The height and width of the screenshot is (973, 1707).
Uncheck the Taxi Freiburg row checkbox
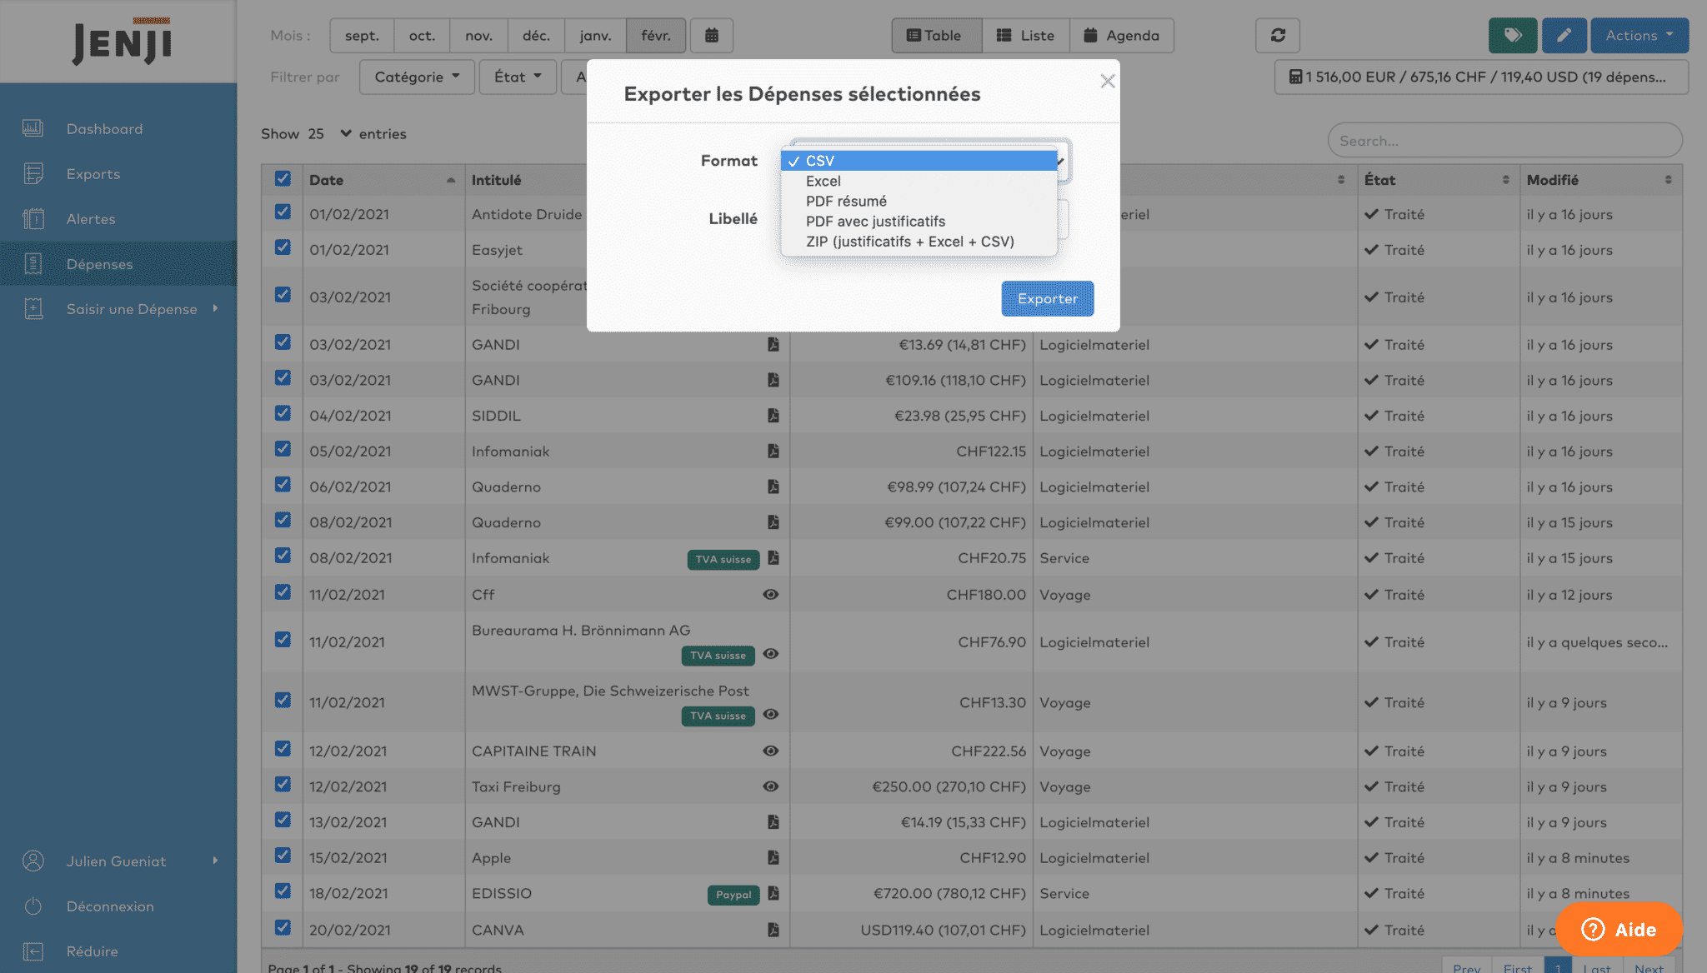coord(283,785)
